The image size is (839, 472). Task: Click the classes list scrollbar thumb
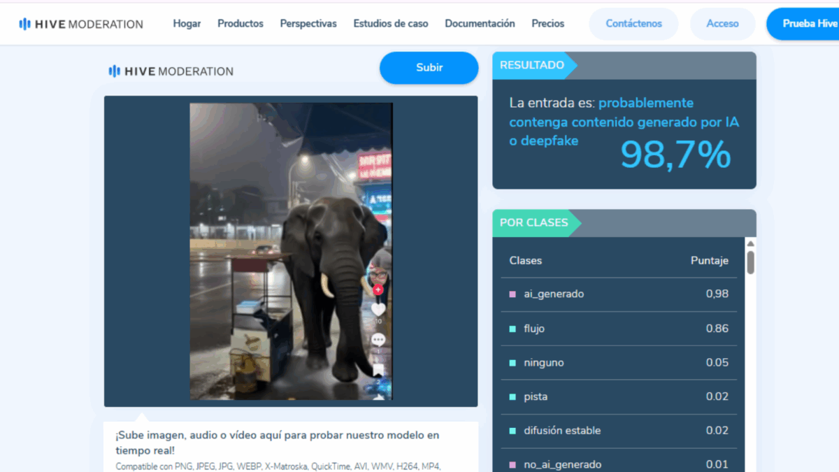[750, 263]
